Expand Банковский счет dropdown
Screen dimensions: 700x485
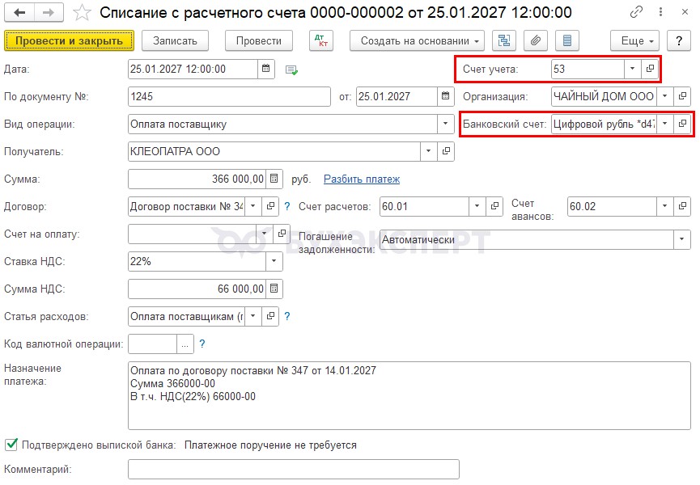coord(664,124)
